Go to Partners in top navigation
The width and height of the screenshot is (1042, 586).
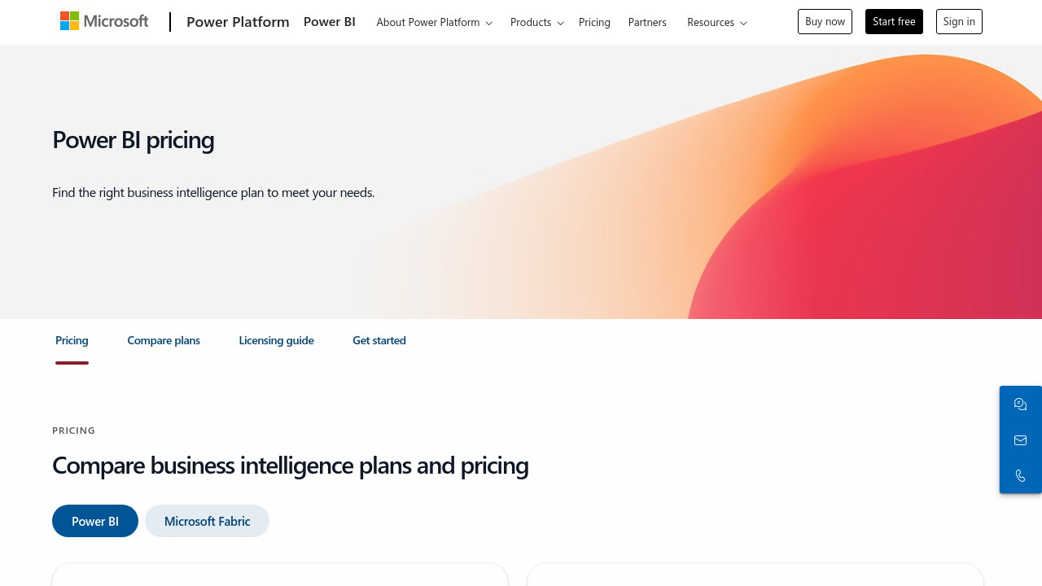tap(647, 22)
